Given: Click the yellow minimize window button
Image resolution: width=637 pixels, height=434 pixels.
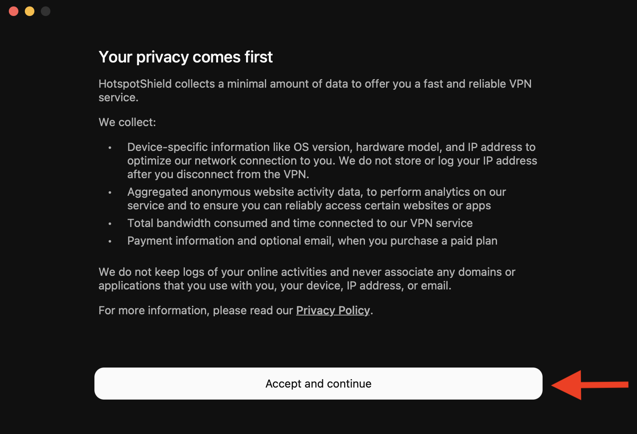Looking at the screenshot, I should tap(29, 11).
